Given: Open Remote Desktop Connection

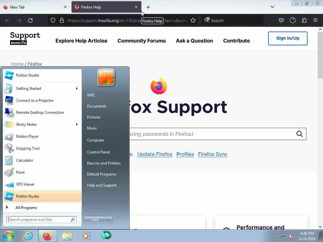Looking at the screenshot, I should tap(42, 112).
